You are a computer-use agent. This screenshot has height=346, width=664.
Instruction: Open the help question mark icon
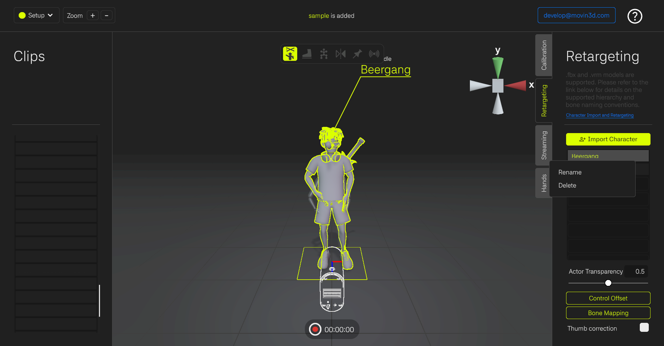635,16
